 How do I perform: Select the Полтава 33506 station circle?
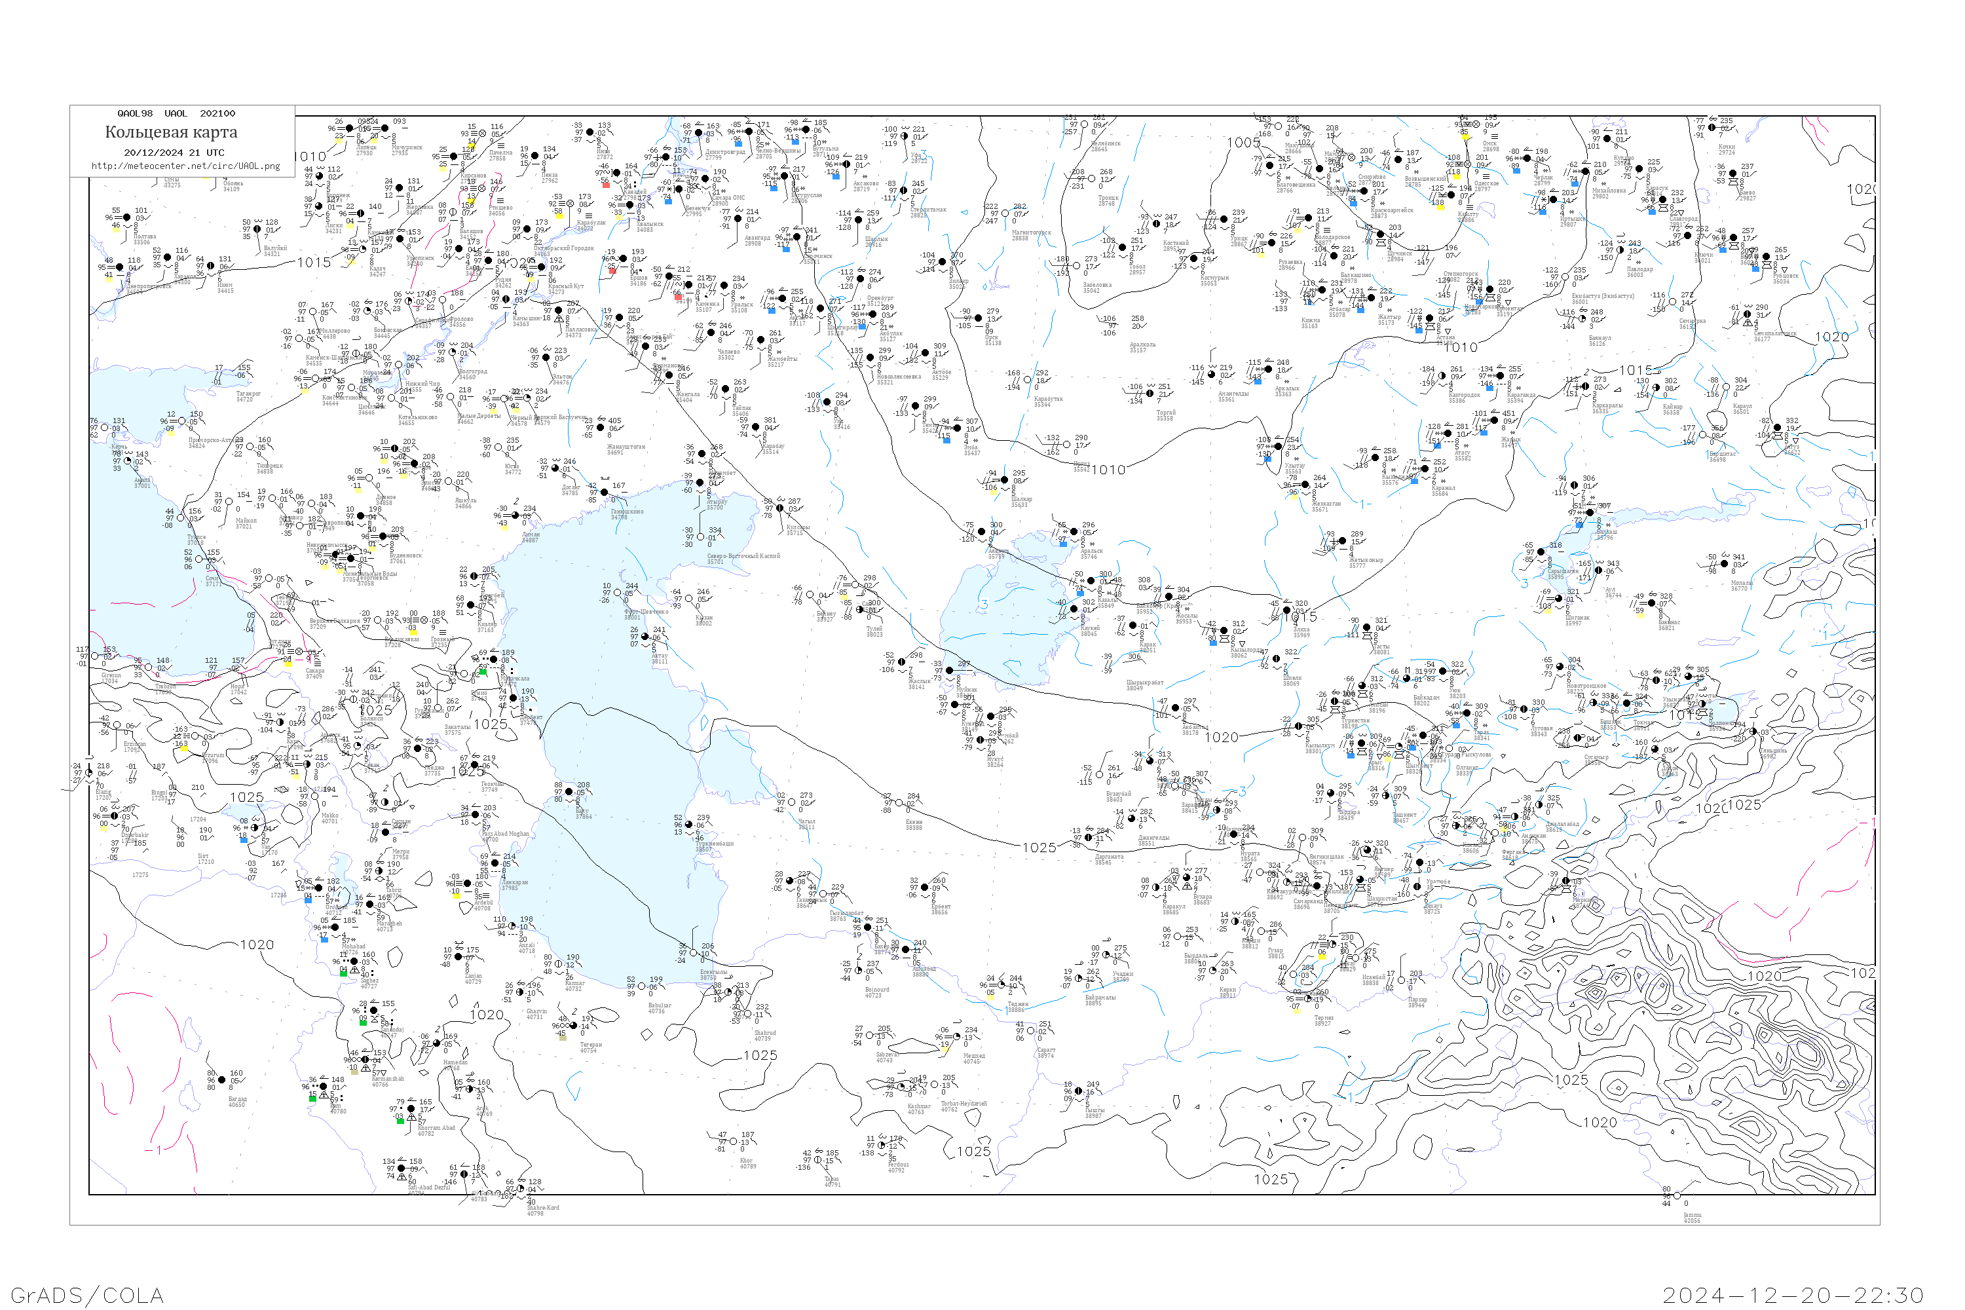click(x=127, y=218)
